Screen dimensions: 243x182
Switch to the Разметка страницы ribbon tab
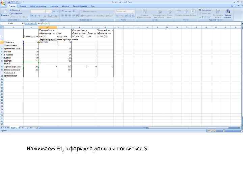[x=38, y=6]
